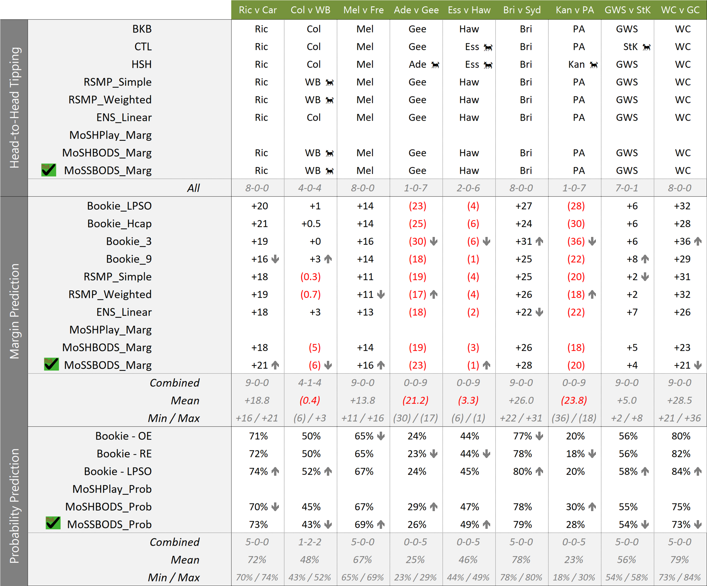
Task: Click the red (21.2) Mean margin cell
Action: click(415, 401)
